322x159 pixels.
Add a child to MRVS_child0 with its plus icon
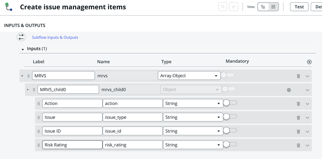tap(289, 90)
